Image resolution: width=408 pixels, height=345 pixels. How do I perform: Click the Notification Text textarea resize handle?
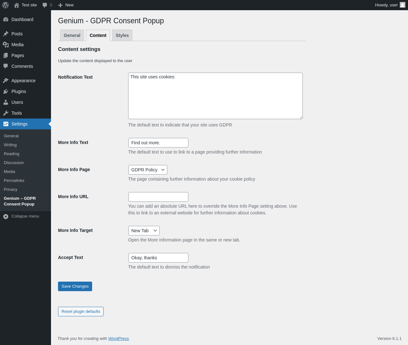click(x=301, y=117)
